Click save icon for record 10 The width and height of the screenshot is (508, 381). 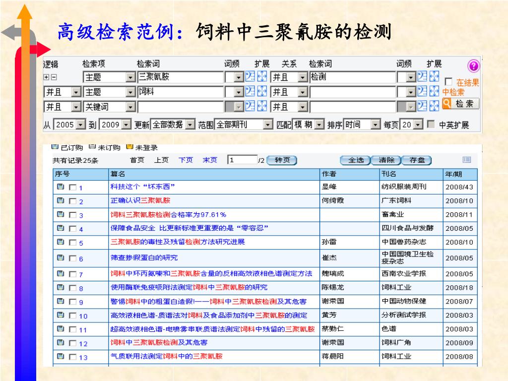(61, 315)
